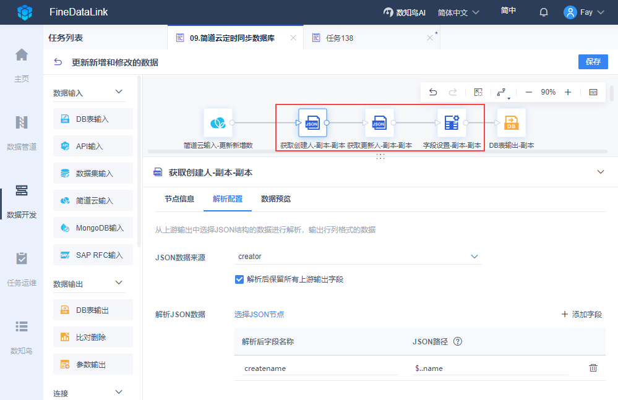Click the panel resize handle dots
Image resolution: width=618 pixels, height=400 pixels.
(380, 156)
